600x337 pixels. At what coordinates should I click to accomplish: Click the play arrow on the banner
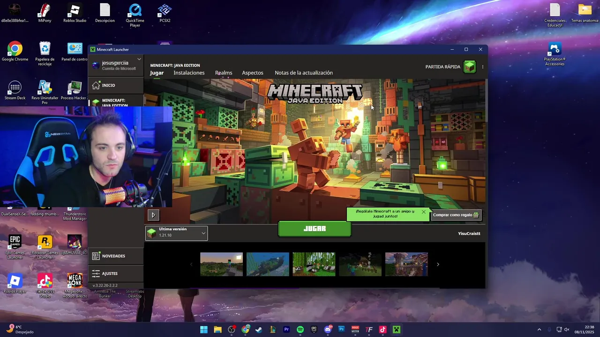coord(153,215)
